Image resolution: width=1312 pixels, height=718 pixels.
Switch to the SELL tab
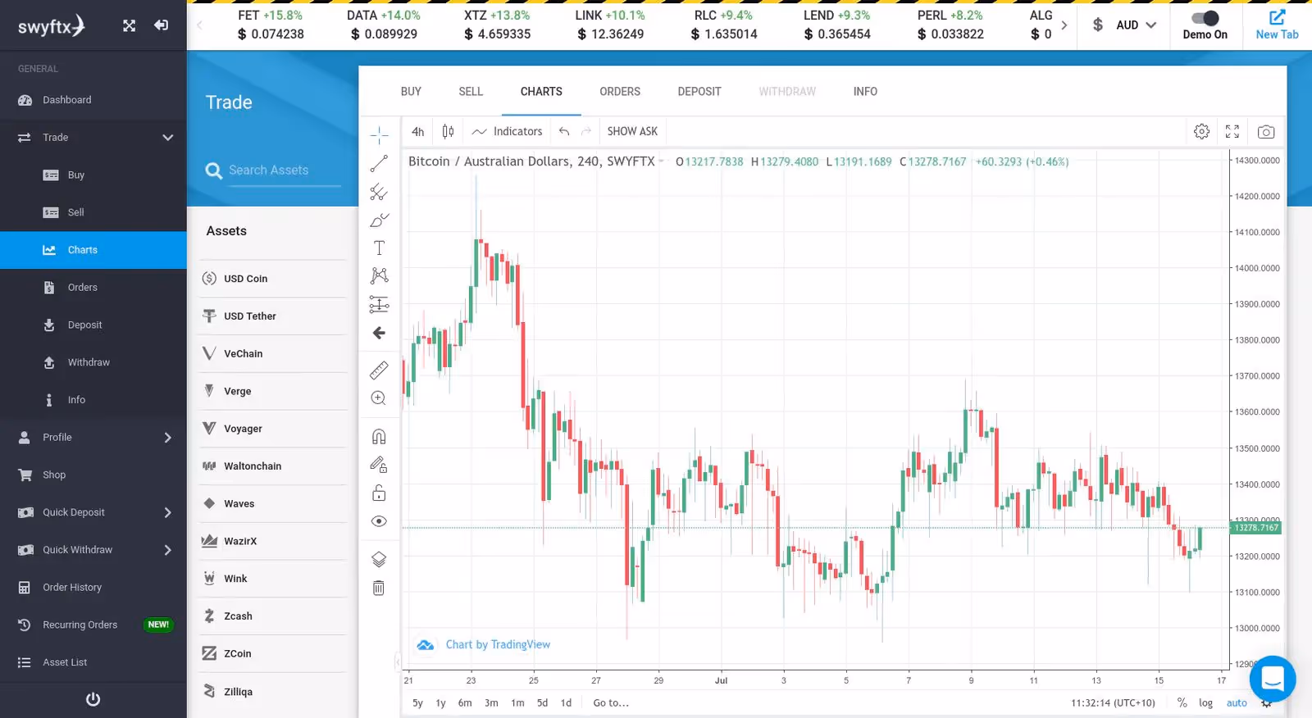tap(471, 92)
